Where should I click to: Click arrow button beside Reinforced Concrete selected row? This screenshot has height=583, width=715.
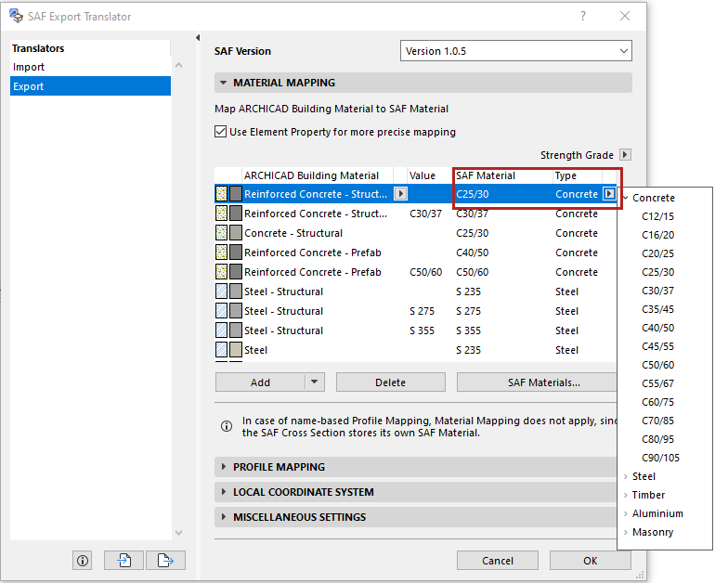(x=400, y=194)
